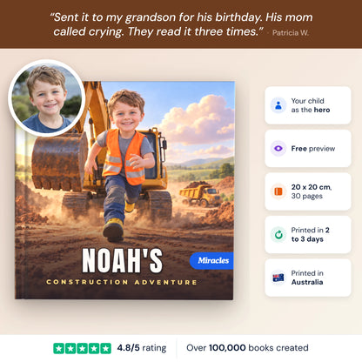Select the 'Your child as the hero' card

coord(308,105)
